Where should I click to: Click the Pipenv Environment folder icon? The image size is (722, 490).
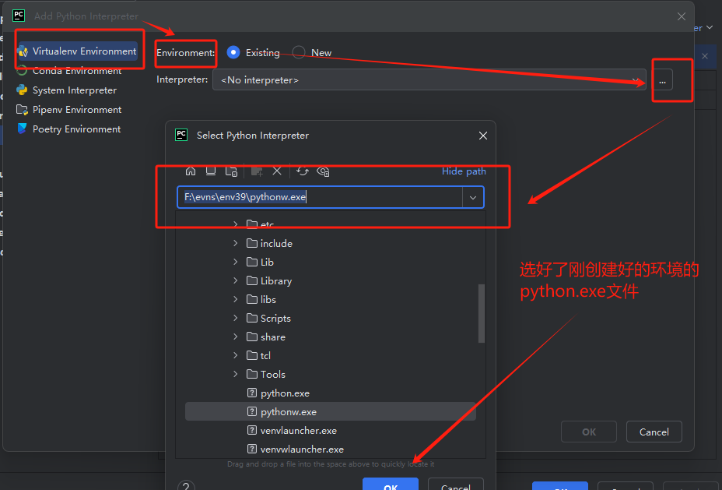[22, 110]
